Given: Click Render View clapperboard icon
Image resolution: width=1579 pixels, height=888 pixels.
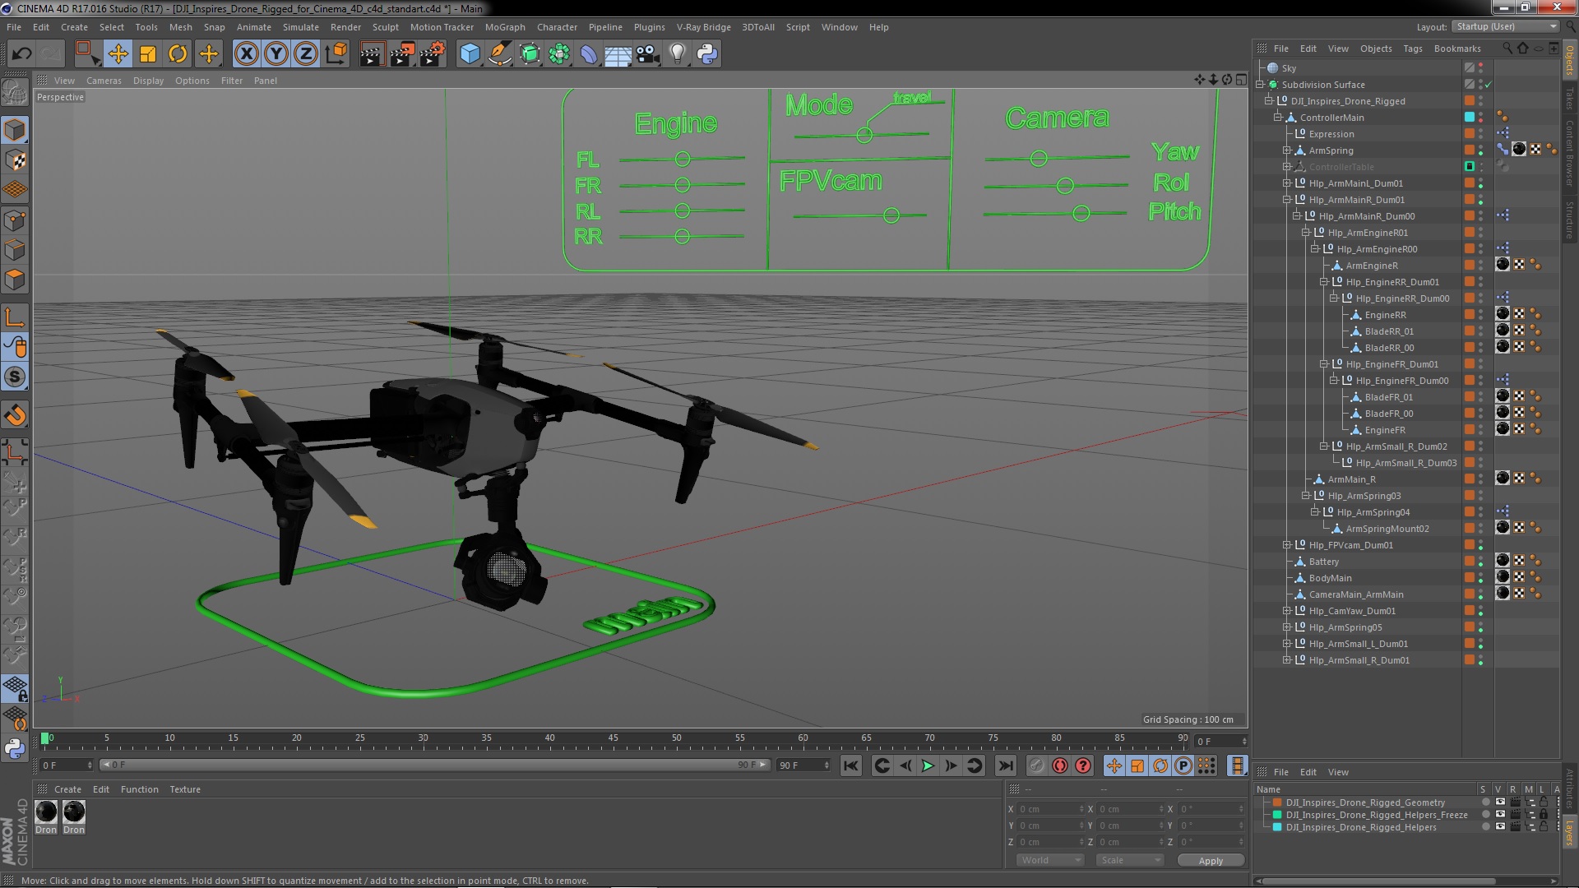Looking at the screenshot, I should click(x=372, y=54).
